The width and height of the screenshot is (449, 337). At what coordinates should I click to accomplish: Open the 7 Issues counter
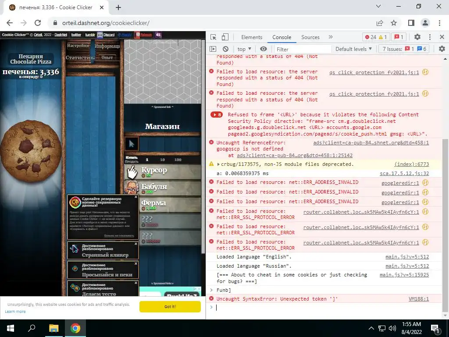tap(404, 49)
